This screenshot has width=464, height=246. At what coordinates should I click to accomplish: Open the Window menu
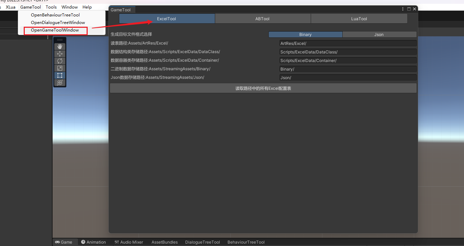click(x=69, y=7)
